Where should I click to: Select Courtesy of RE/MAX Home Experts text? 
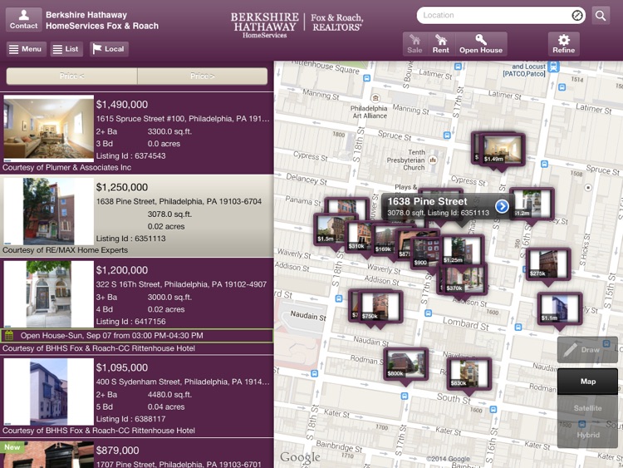pyautogui.click(x=65, y=250)
